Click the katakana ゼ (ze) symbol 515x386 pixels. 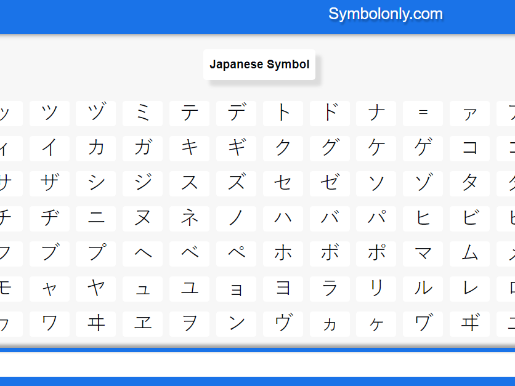click(x=330, y=183)
